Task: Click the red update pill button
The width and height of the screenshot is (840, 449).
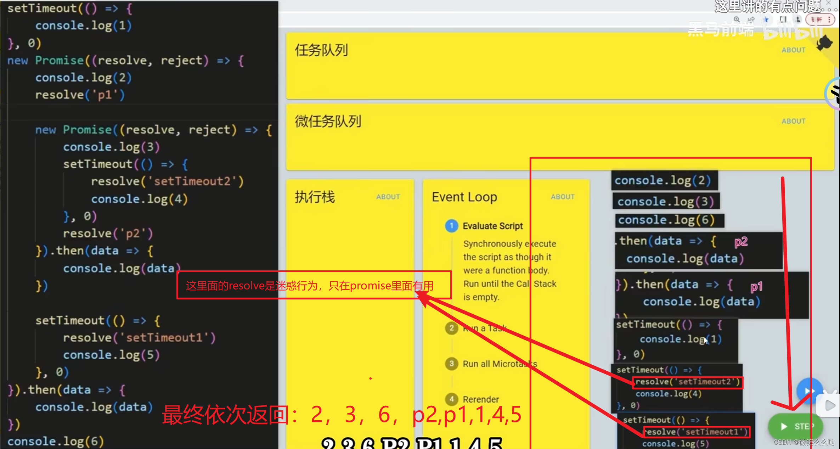Action: [820, 19]
